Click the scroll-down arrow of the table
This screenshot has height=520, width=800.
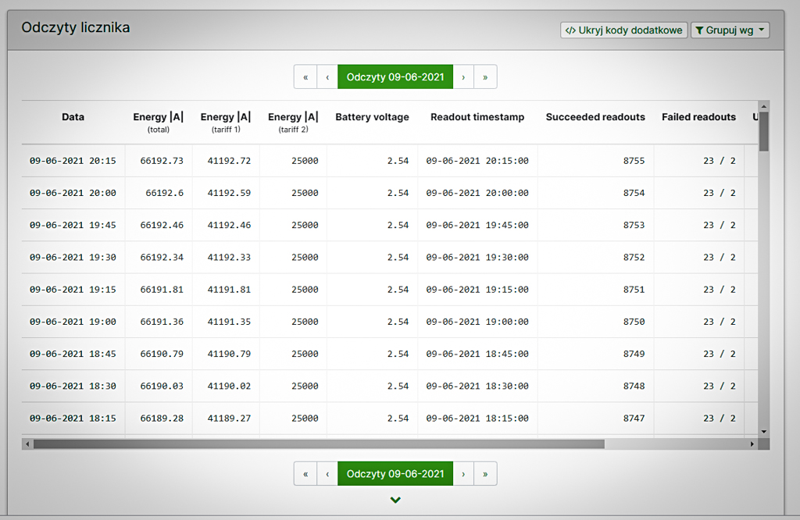(x=764, y=432)
